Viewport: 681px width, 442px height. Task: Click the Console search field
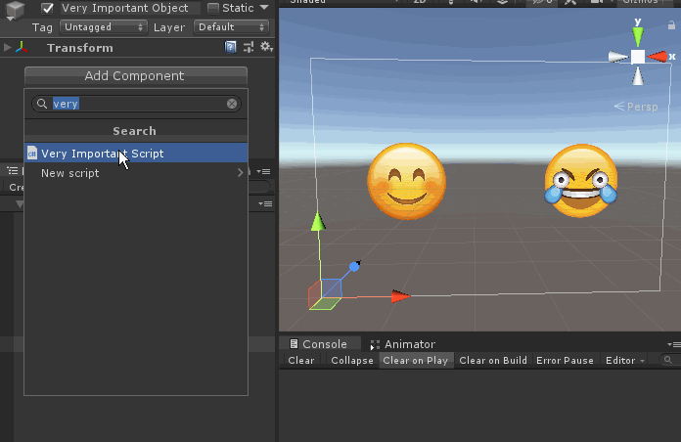tap(669, 360)
